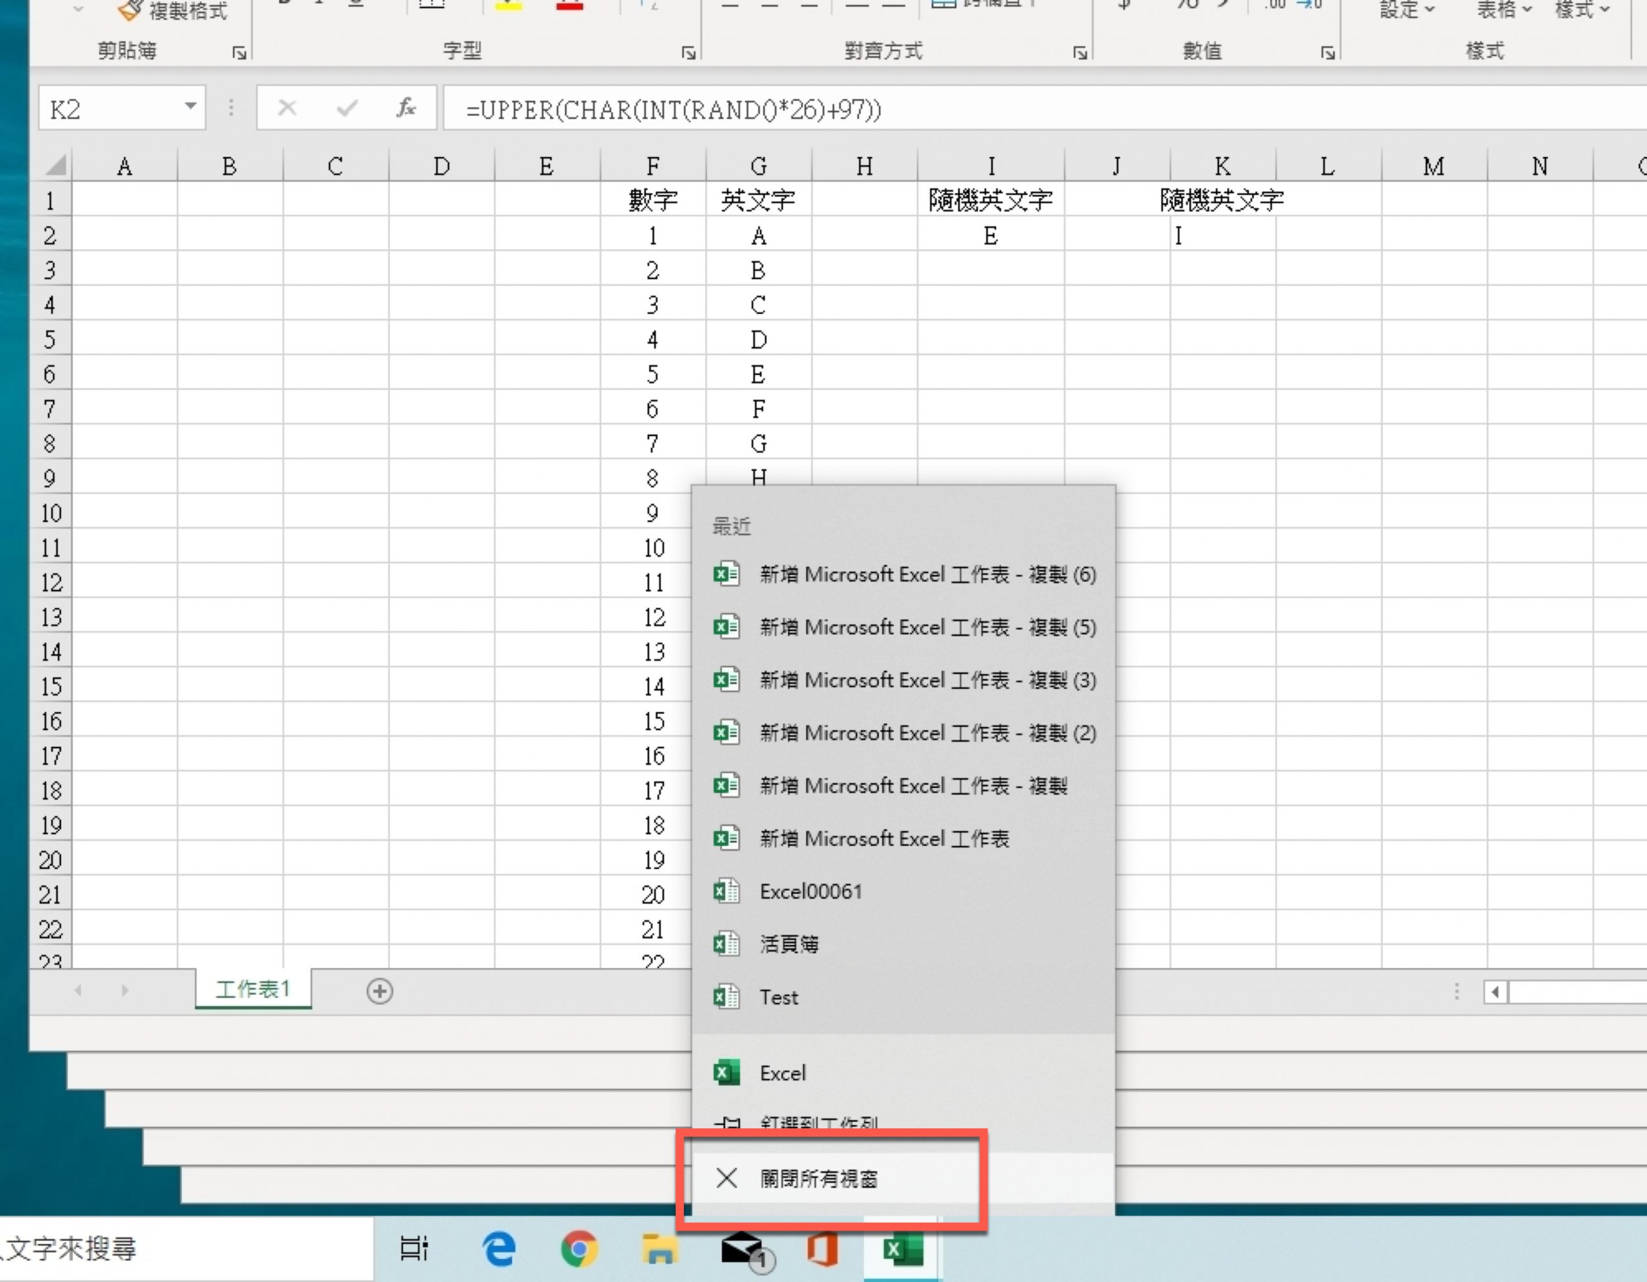Click the Format Painter 複製格式 button
The image size is (1647, 1282).
(175, 10)
